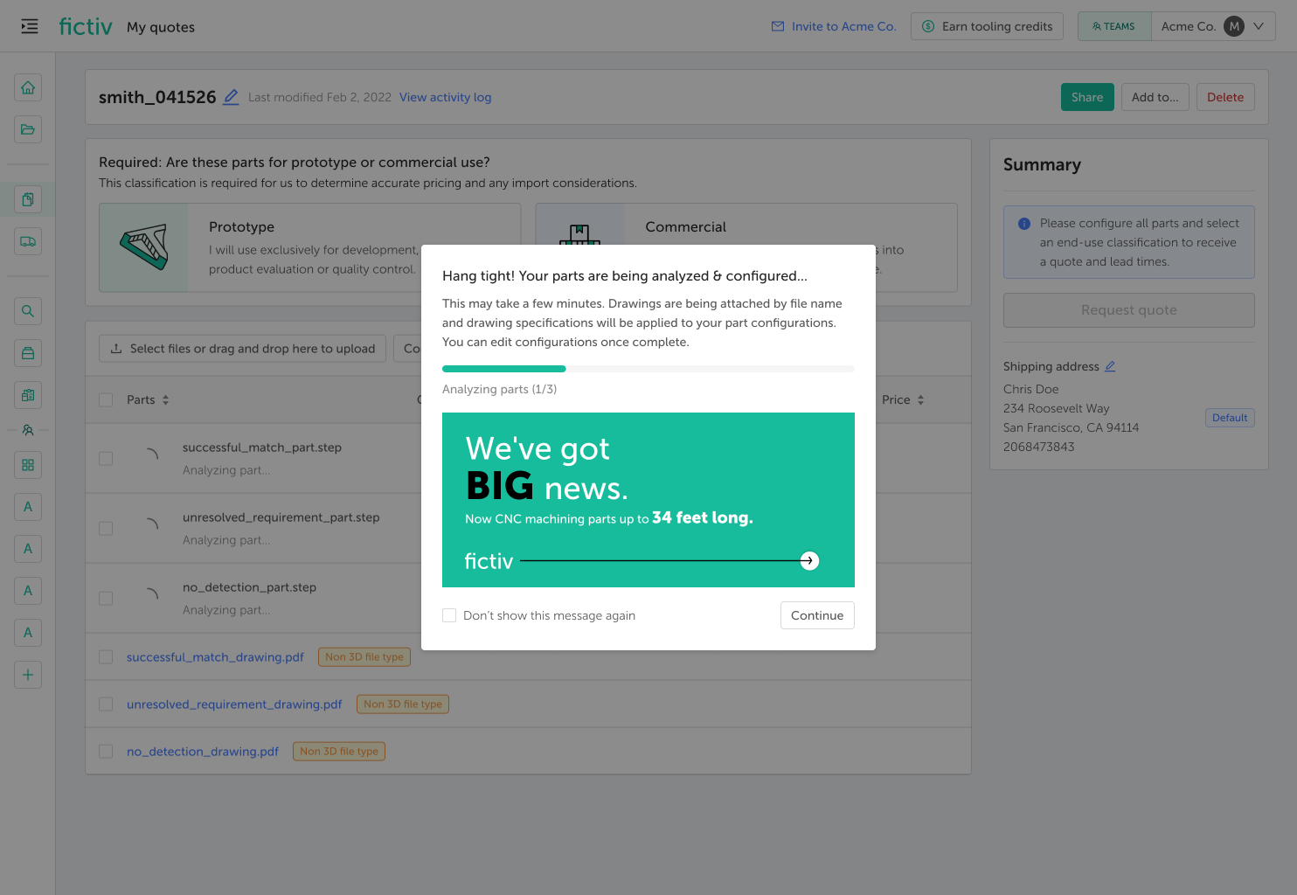Check the unresolved_requirement_part.step row checkbox
The width and height of the screenshot is (1297, 895).
pos(106,528)
